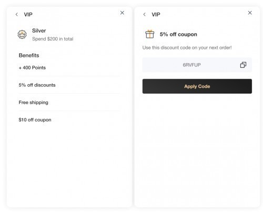Close the 5% off coupon panel

coord(250,13)
